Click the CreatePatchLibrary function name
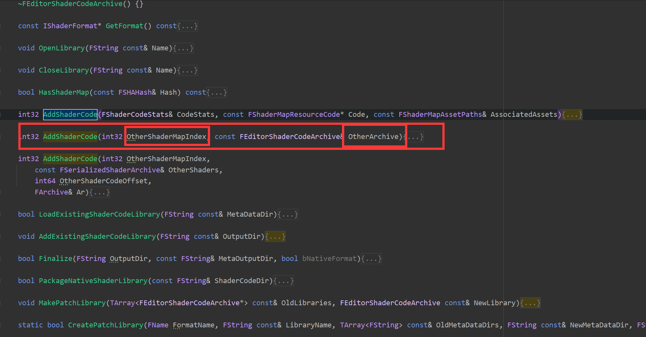 pos(106,325)
